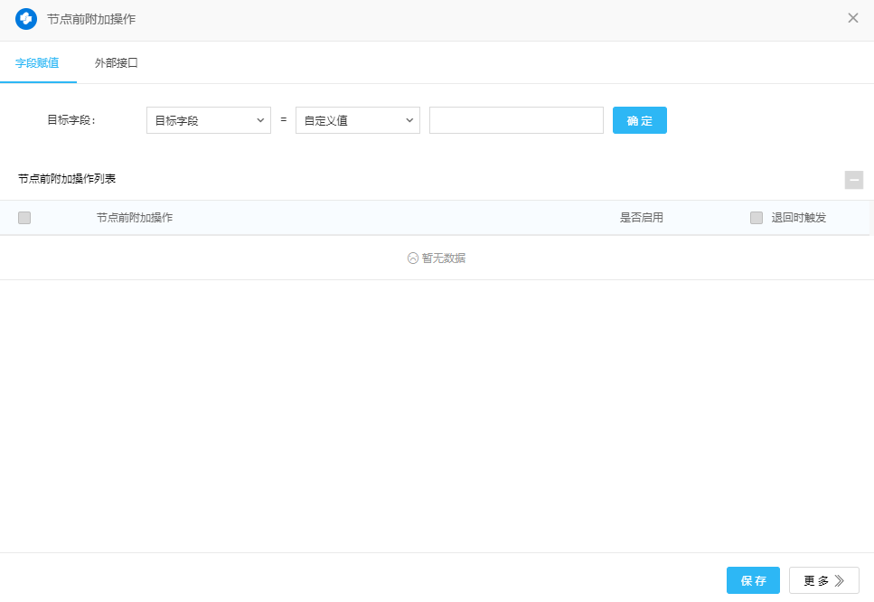This screenshot has width=874, height=602.
Task: Click the 节点前附加操作 column header
Action: point(135,218)
